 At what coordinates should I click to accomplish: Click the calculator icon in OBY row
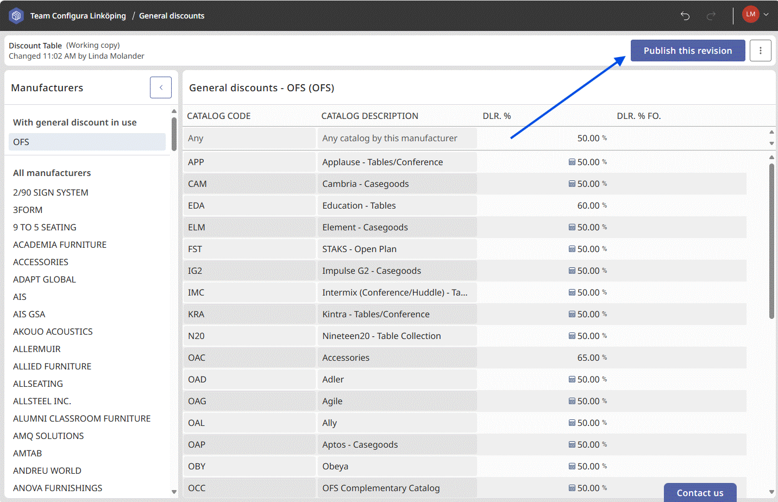pos(572,466)
